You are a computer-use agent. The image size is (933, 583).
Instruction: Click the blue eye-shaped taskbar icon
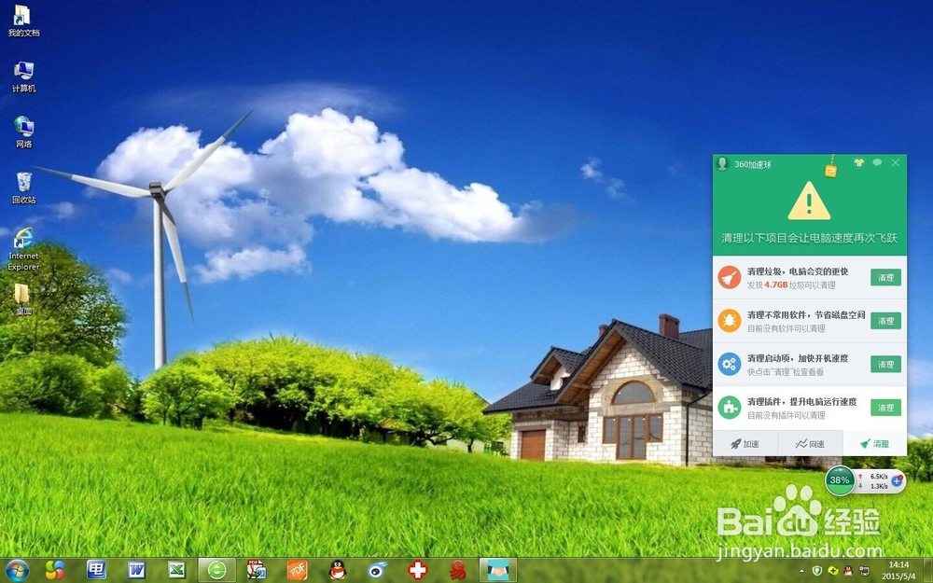pos(377,571)
